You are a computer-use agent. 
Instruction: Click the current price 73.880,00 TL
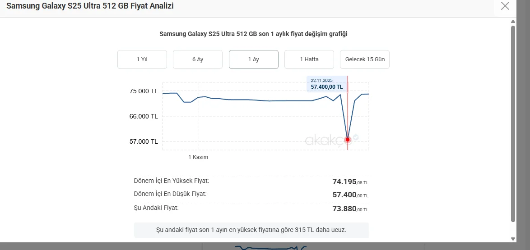point(350,209)
